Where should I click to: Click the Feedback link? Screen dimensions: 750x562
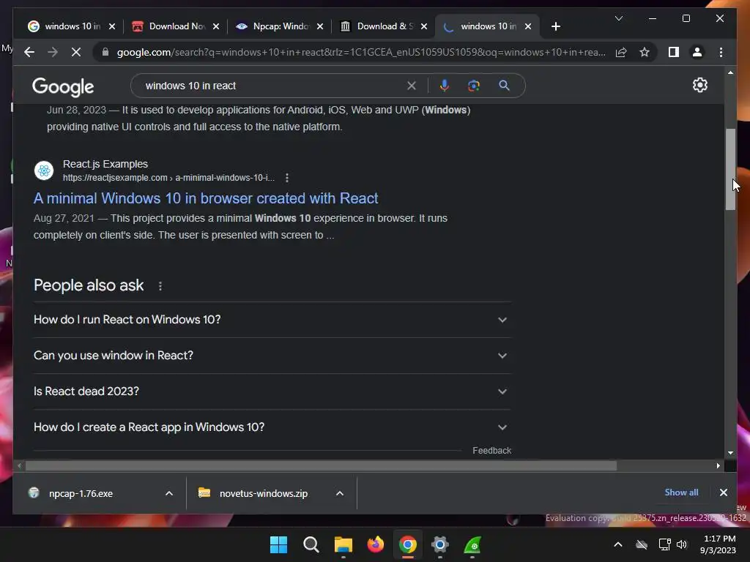pyautogui.click(x=491, y=451)
